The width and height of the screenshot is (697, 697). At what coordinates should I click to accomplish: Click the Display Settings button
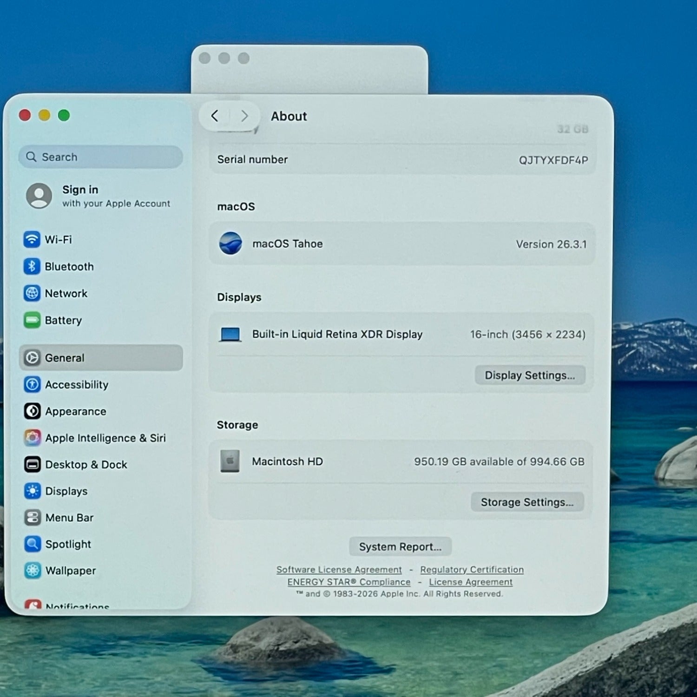pyautogui.click(x=530, y=375)
